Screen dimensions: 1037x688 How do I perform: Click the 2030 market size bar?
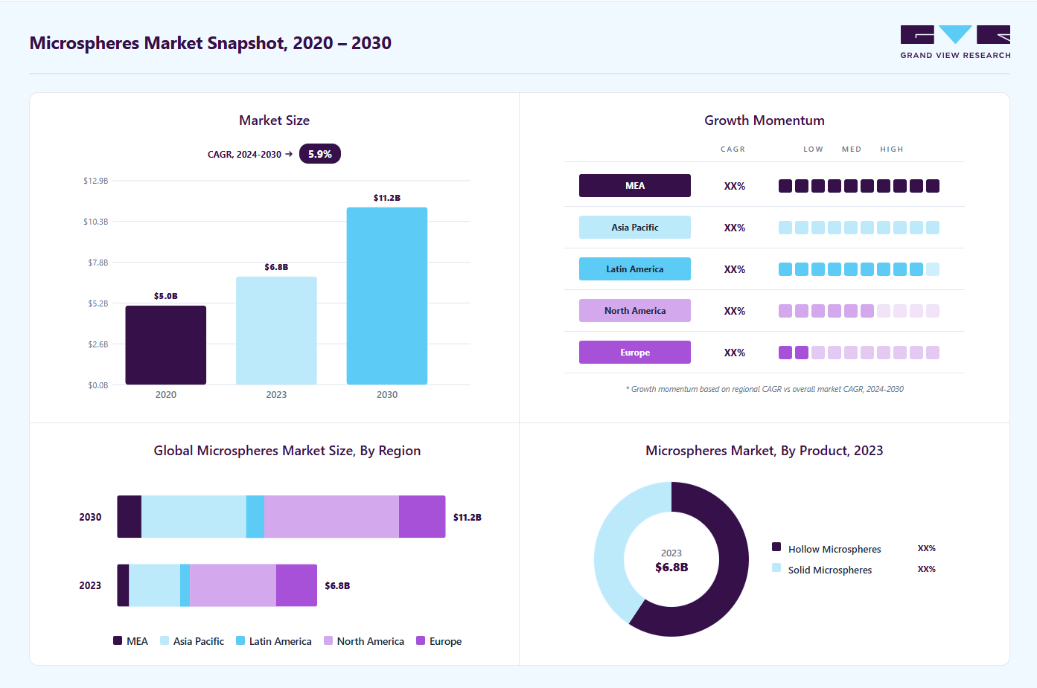coord(387,296)
